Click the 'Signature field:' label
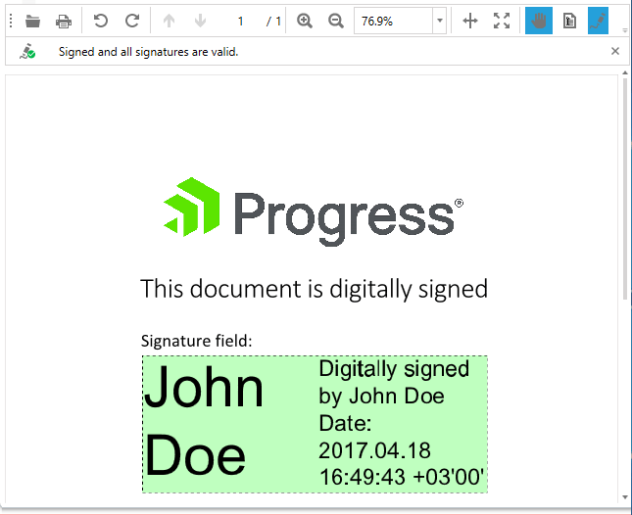This screenshot has height=515, width=632. (x=196, y=342)
